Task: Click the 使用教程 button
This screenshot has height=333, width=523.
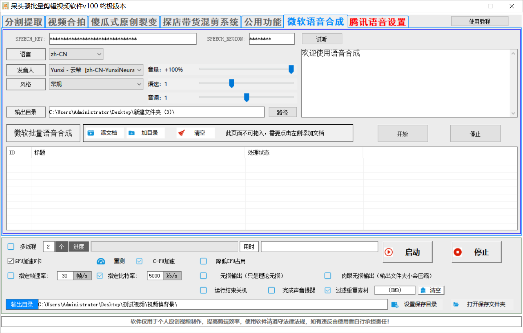Action: pyautogui.click(x=480, y=21)
